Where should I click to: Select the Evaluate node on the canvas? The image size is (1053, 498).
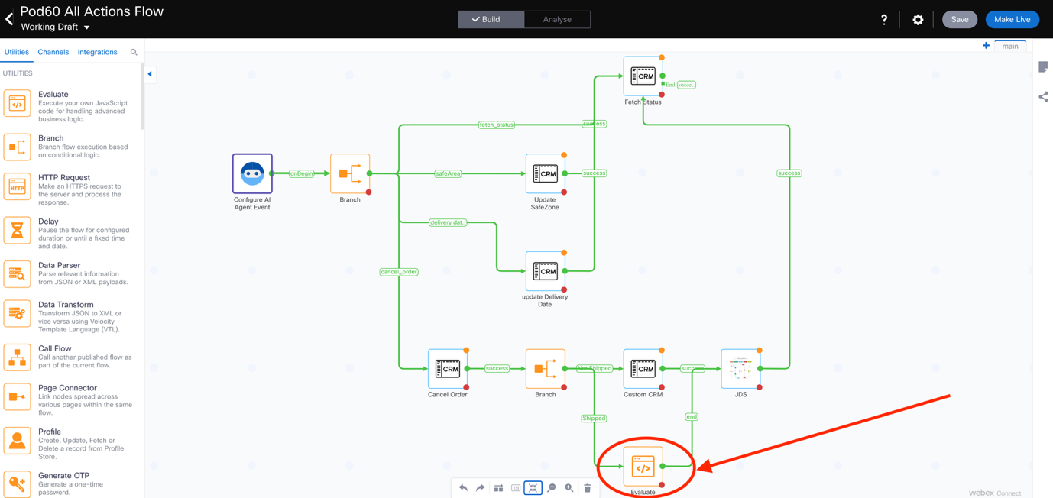(643, 467)
